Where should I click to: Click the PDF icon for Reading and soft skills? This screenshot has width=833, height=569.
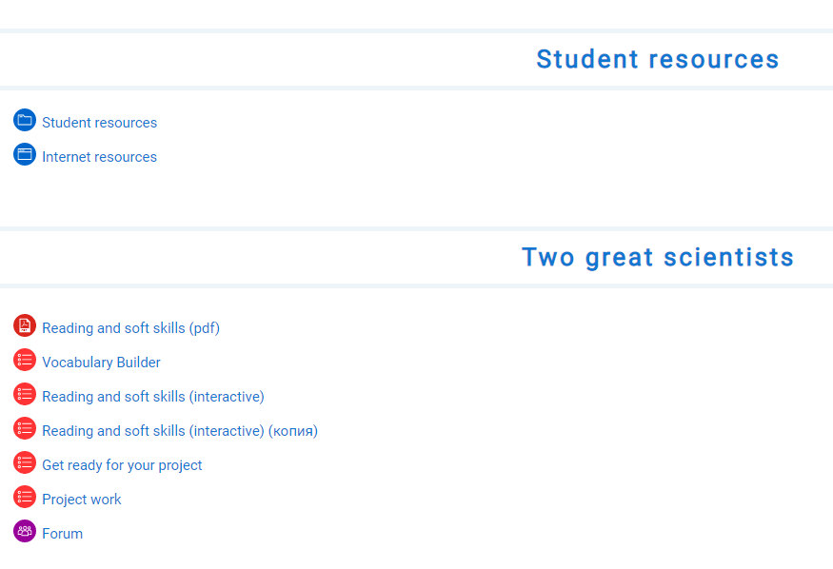click(x=25, y=326)
